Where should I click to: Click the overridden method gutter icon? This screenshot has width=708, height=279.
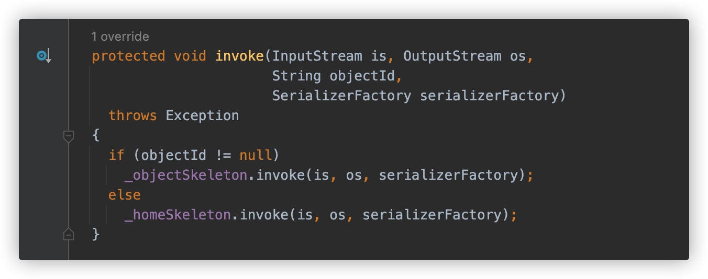coord(43,56)
